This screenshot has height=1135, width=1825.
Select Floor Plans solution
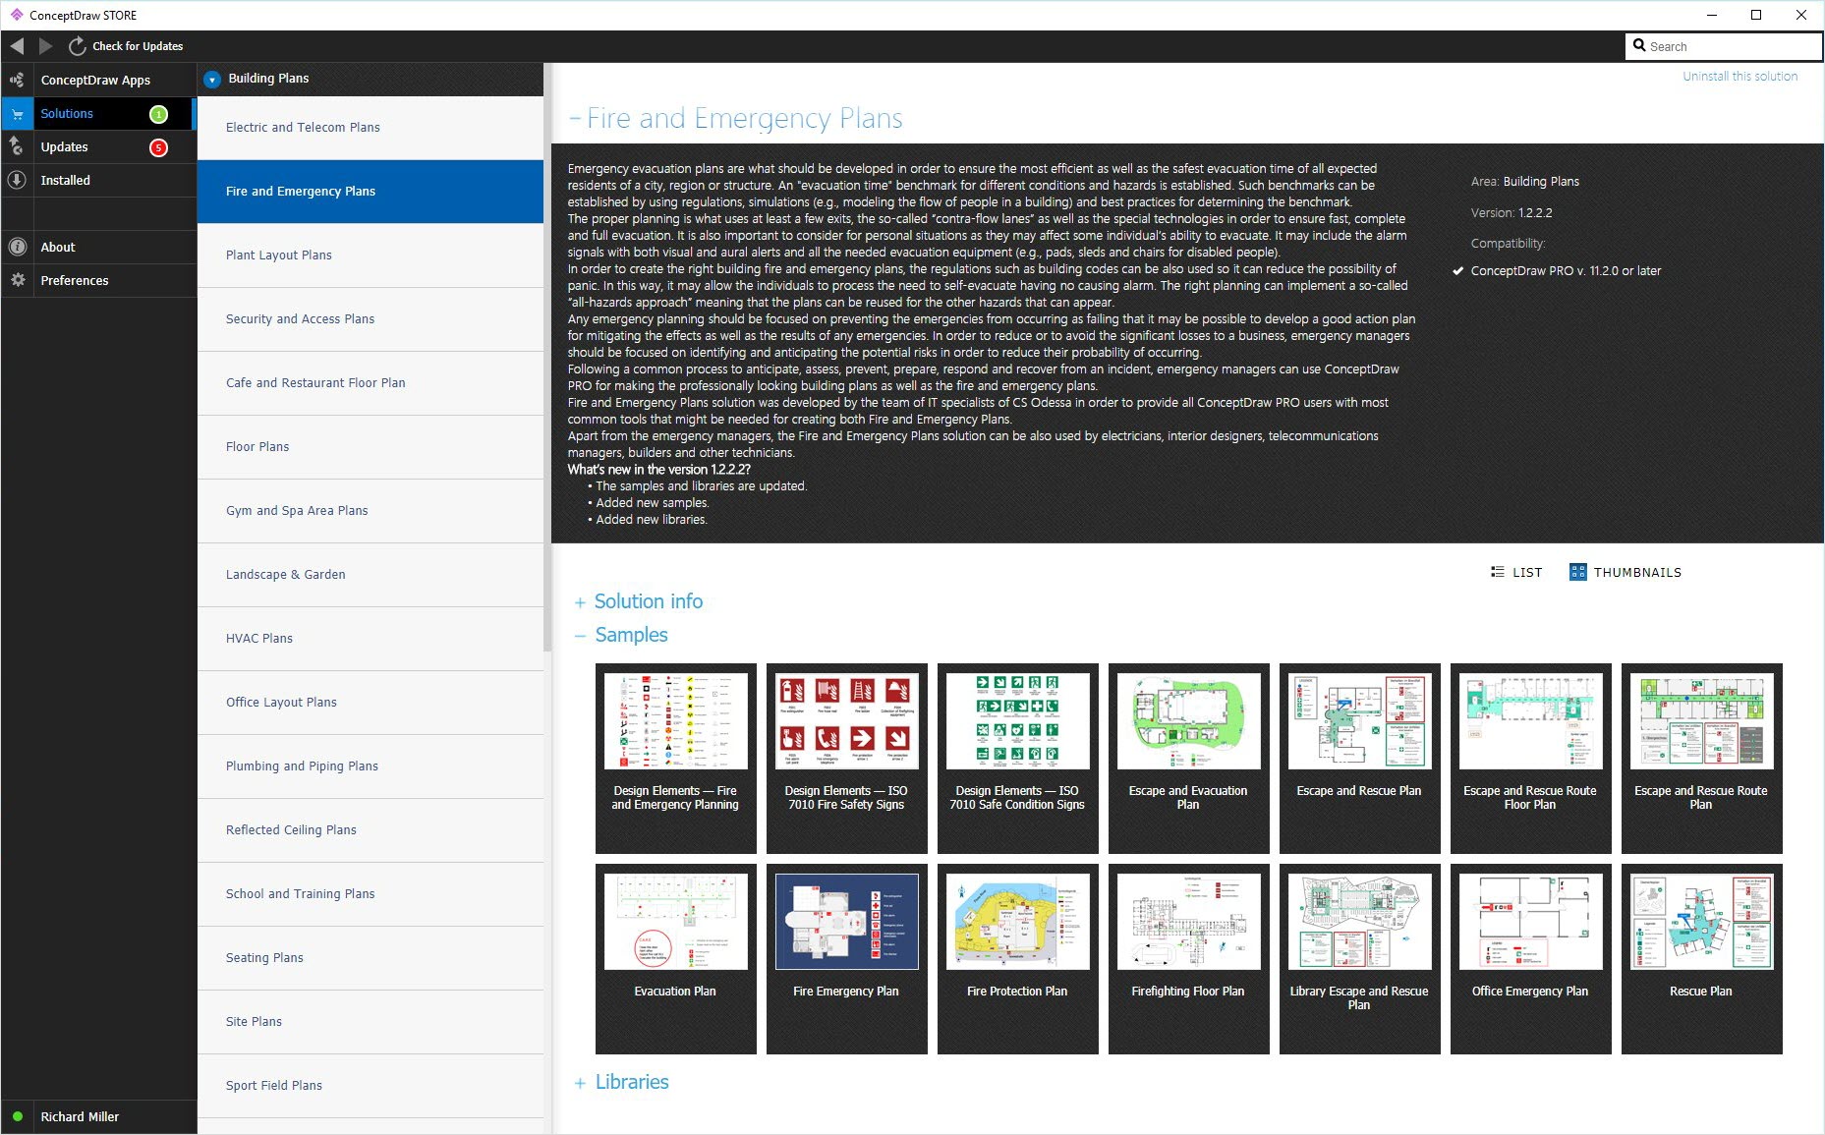(371, 447)
